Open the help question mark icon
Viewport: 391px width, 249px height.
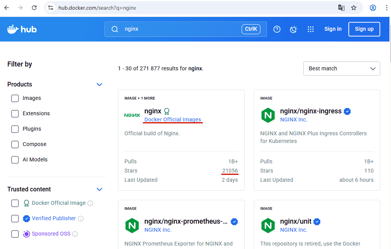(277, 29)
